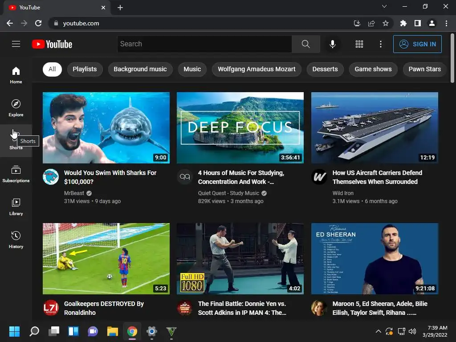Viewport: 456px width, 342px height.
Task: Select the Music filter chip
Action: tap(192, 69)
